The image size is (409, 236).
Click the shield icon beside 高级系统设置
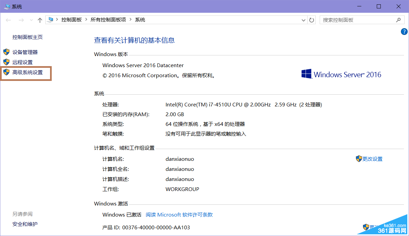6,72
